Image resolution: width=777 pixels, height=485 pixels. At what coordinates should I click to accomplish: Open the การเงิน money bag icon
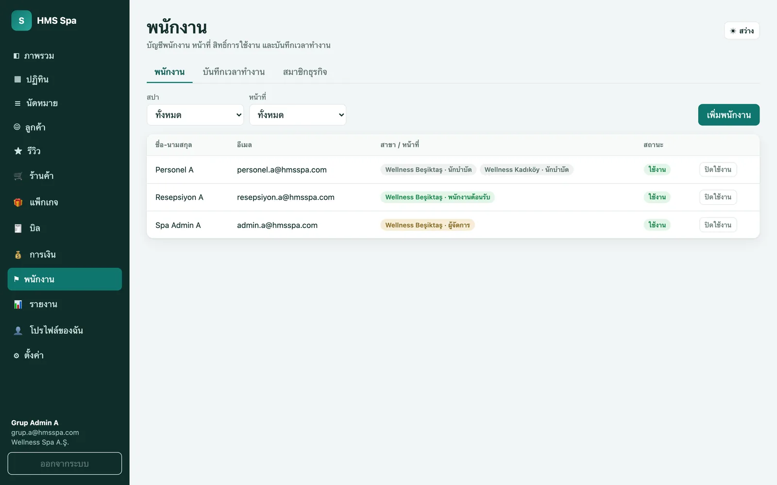(18, 255)
